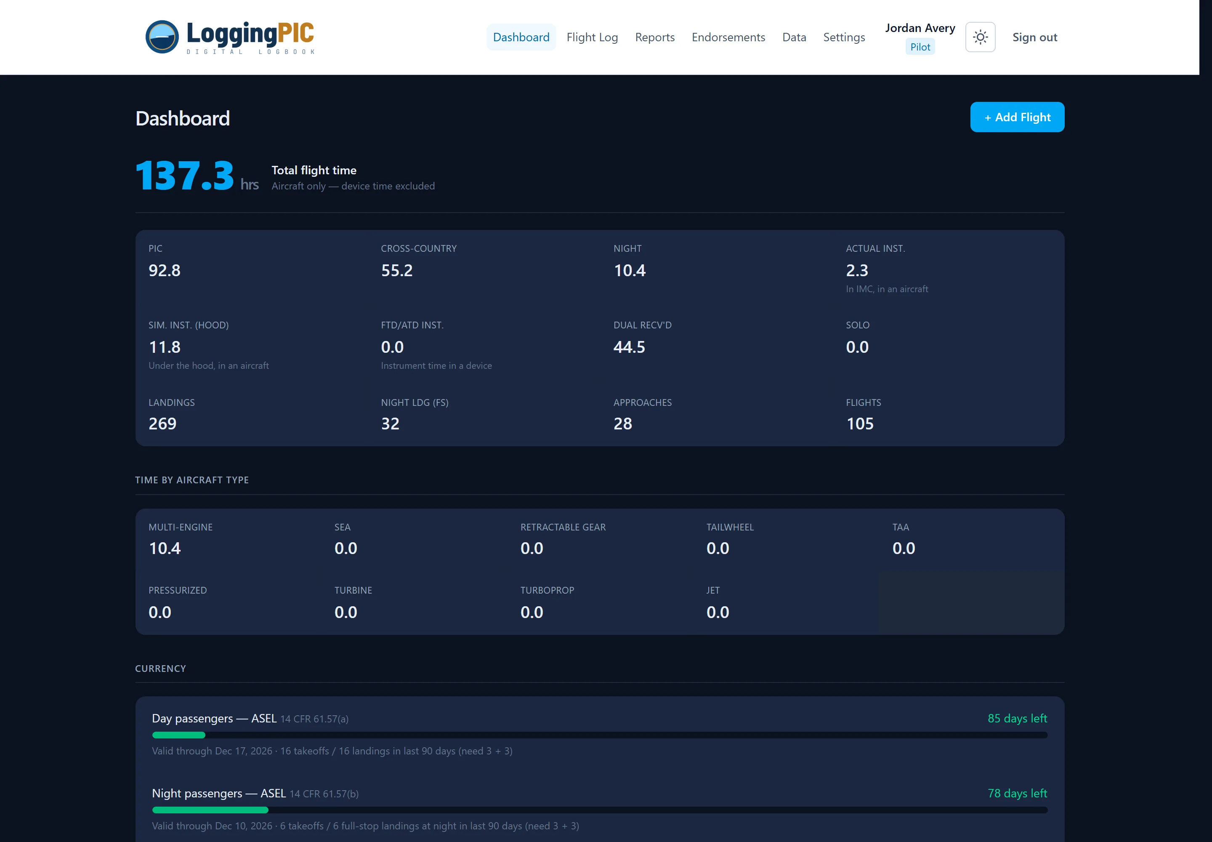Click the Turbine 0.0 value
The height and width of the screenshot is (842, 1212).
346,613
